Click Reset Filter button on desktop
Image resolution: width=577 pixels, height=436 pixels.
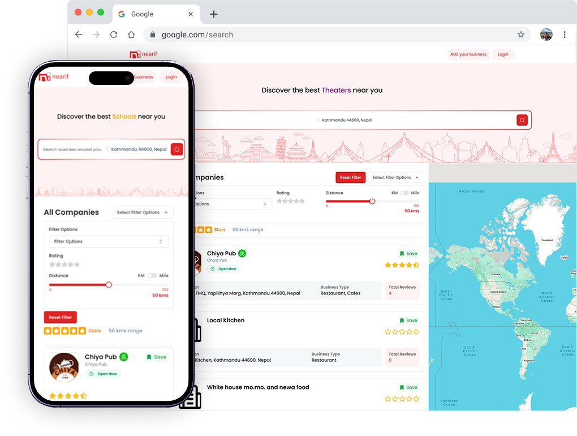[x=350, y=177]
